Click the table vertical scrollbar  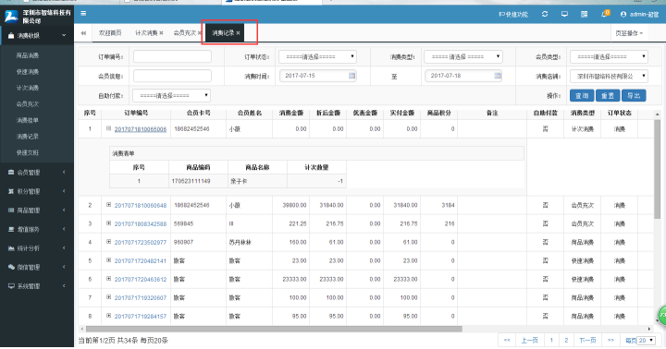(657, 170)
